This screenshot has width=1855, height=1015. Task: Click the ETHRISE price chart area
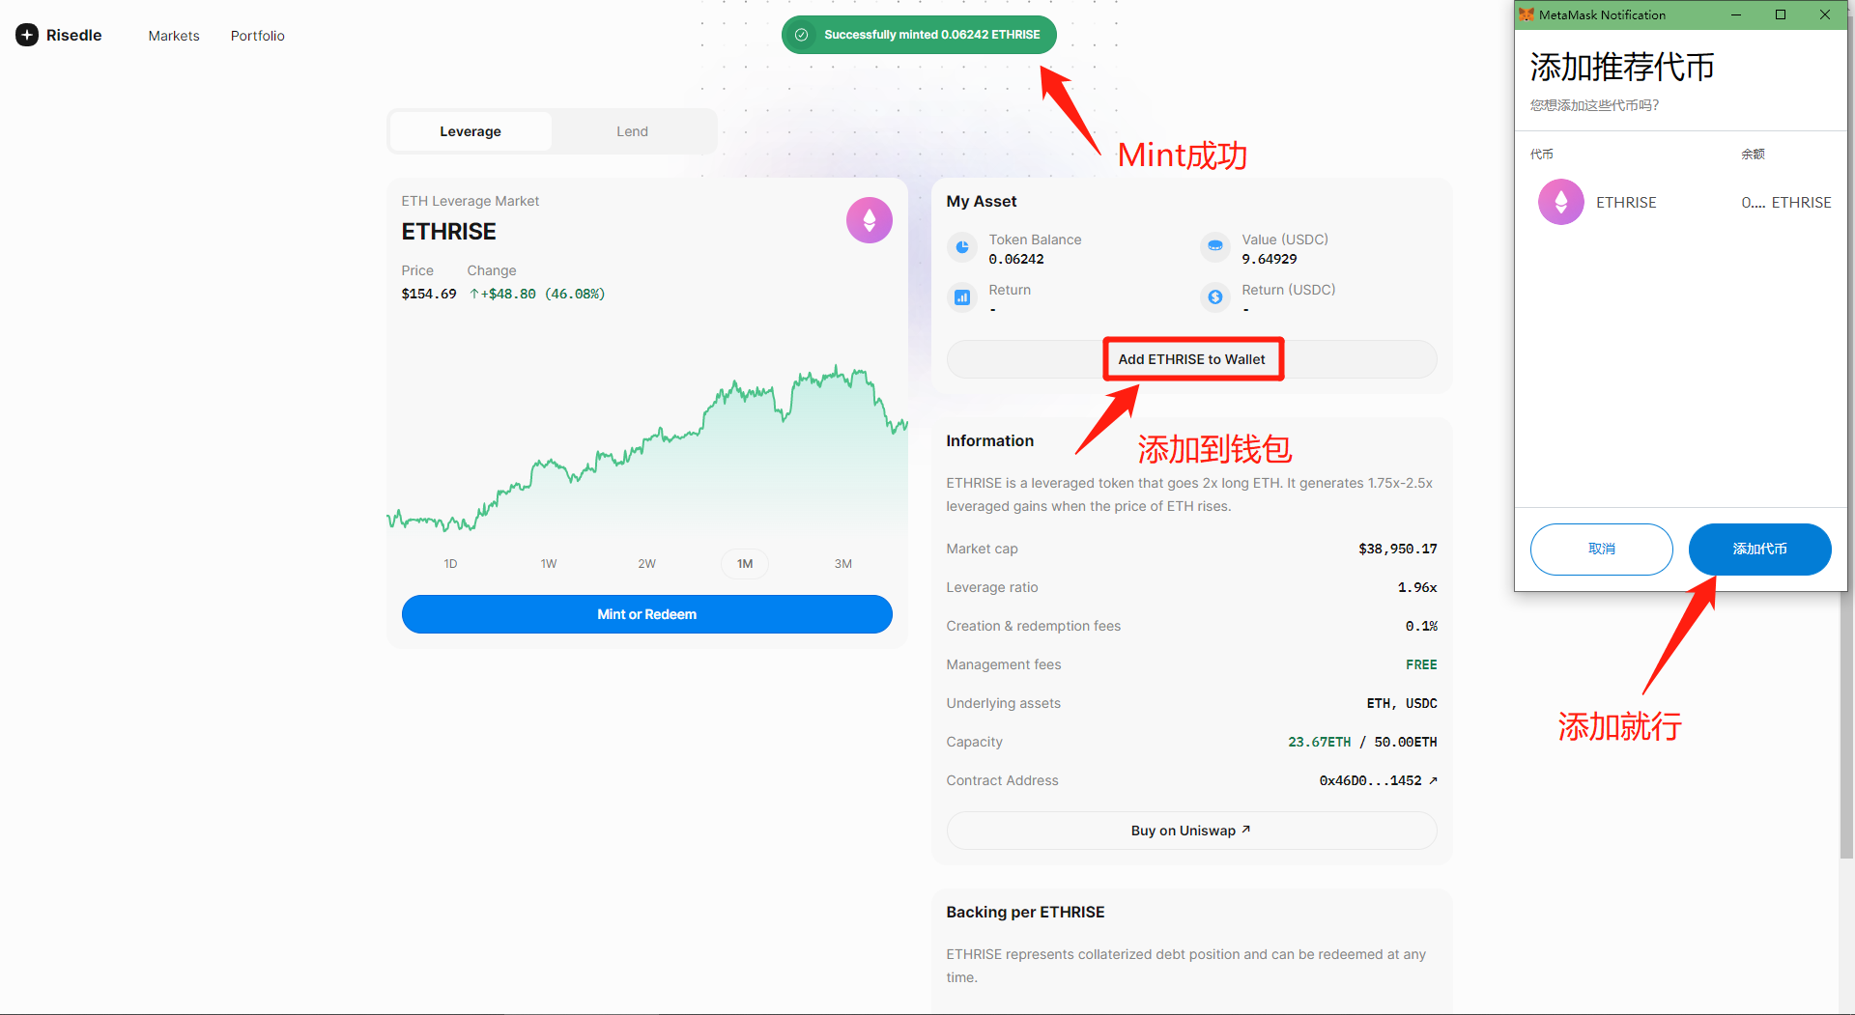[x=646, y=449]
